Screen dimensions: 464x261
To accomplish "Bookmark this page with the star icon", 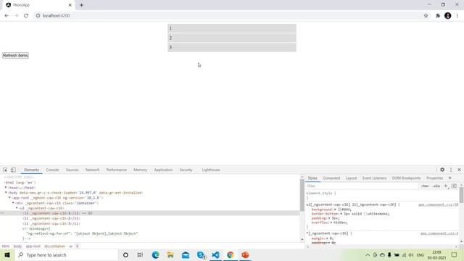I will (x=426, y=16).
